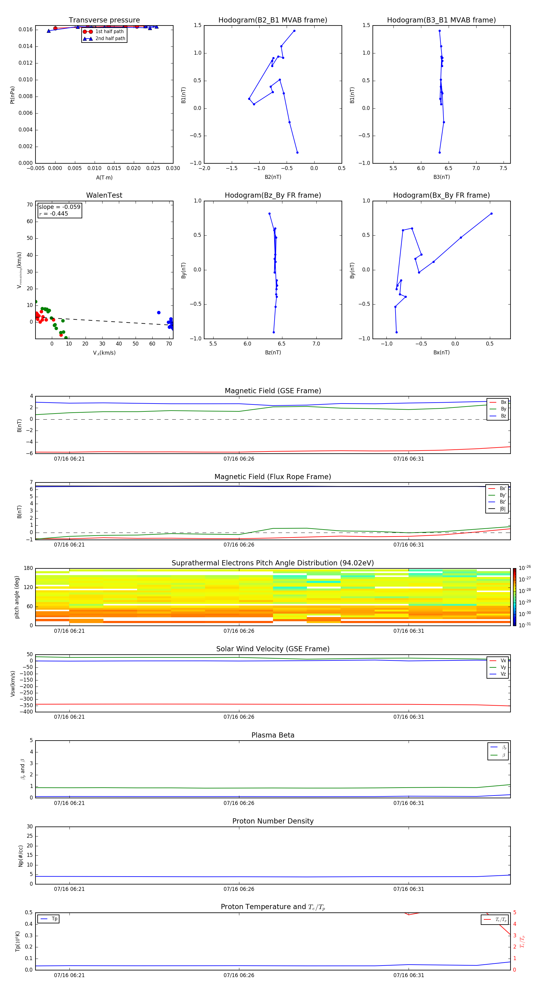Click the 'Proton Number Density' title
This screenshot has height=1002, width=546.
pos(273,822)
